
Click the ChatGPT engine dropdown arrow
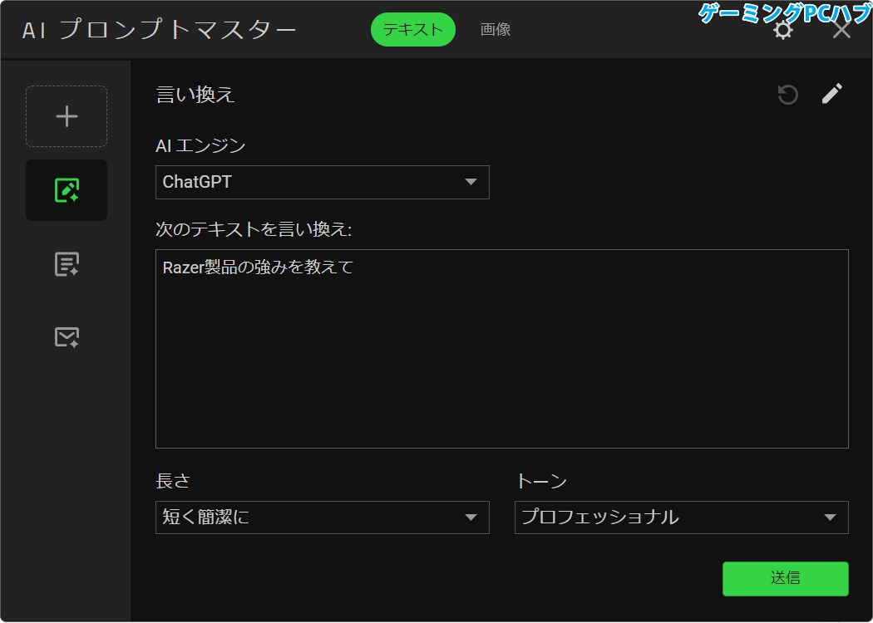(471, 182)
